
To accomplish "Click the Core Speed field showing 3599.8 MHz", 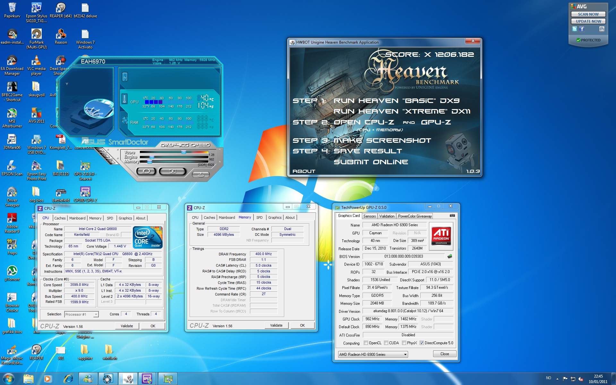I will click(80, 285).
